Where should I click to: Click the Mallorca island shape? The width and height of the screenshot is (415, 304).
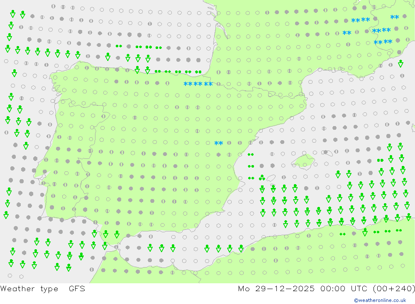point(303,161)
